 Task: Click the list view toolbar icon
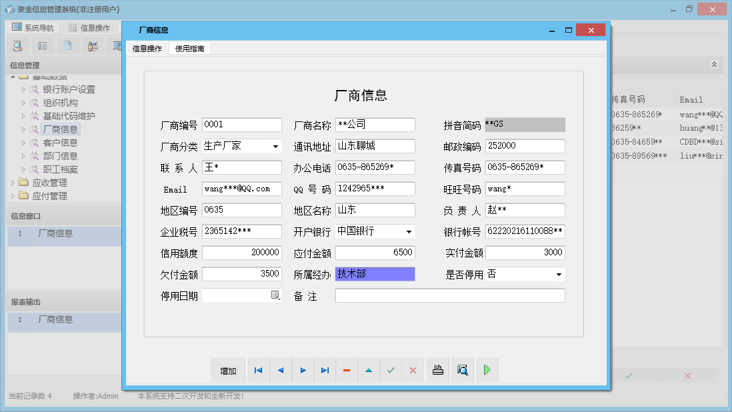click(x=41, y=45)
